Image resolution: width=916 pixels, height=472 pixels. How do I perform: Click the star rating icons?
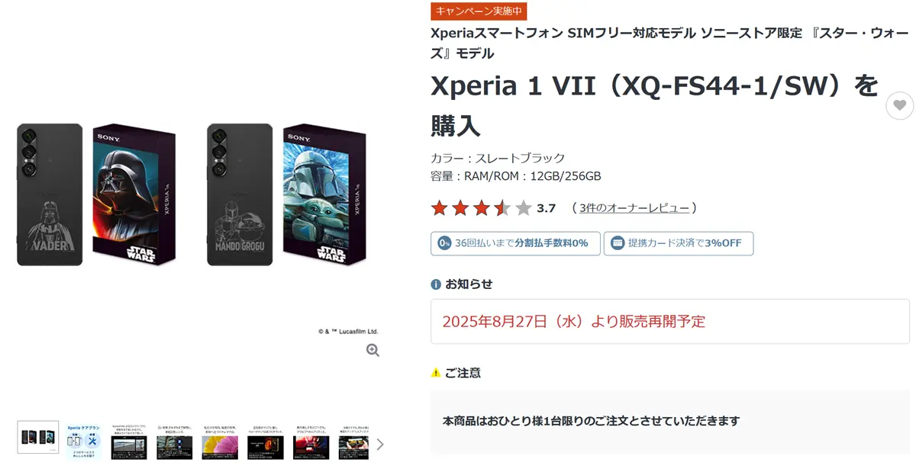point(481,208)
